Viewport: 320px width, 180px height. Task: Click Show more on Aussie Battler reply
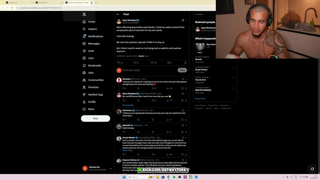[127, 150]
